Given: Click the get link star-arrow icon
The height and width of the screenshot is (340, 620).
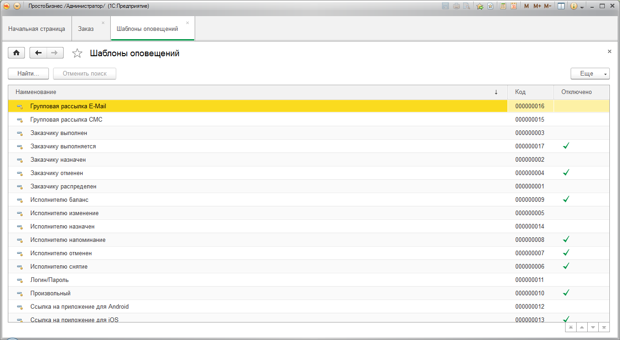Looking at the screenshot, I should (480, 6).
